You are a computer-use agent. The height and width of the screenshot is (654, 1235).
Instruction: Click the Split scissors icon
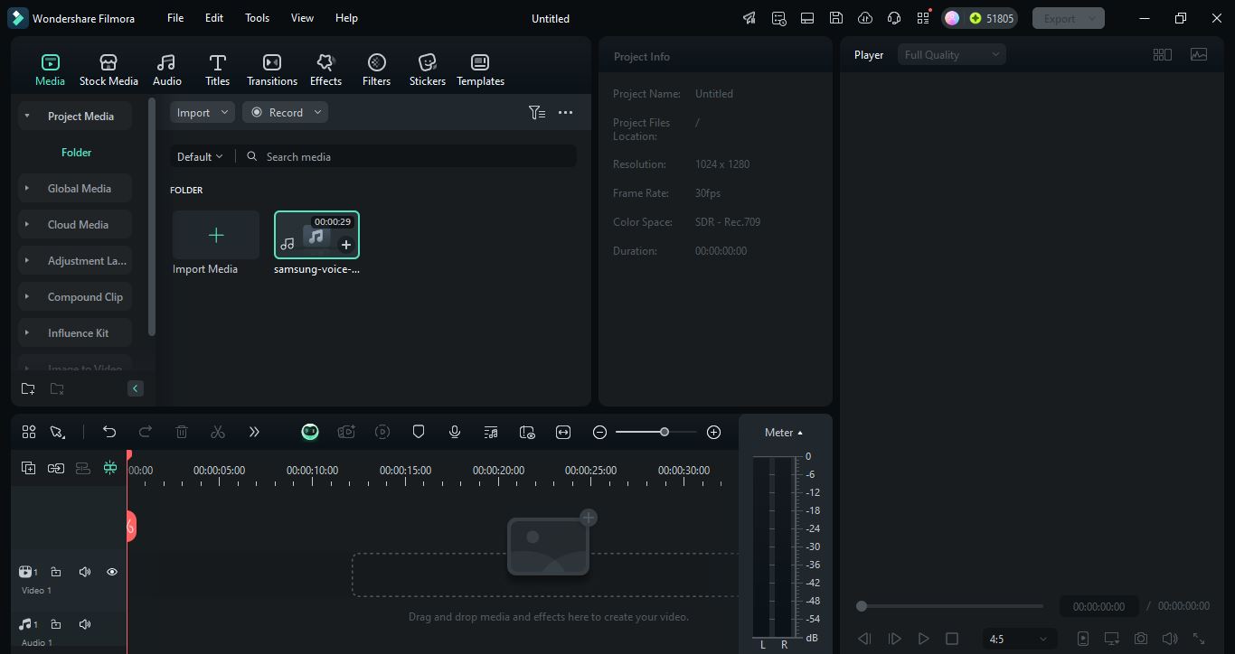coord(217,432)
